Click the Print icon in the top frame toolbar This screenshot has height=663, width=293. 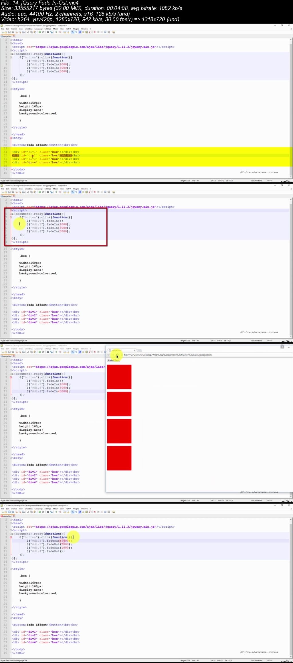23,32
